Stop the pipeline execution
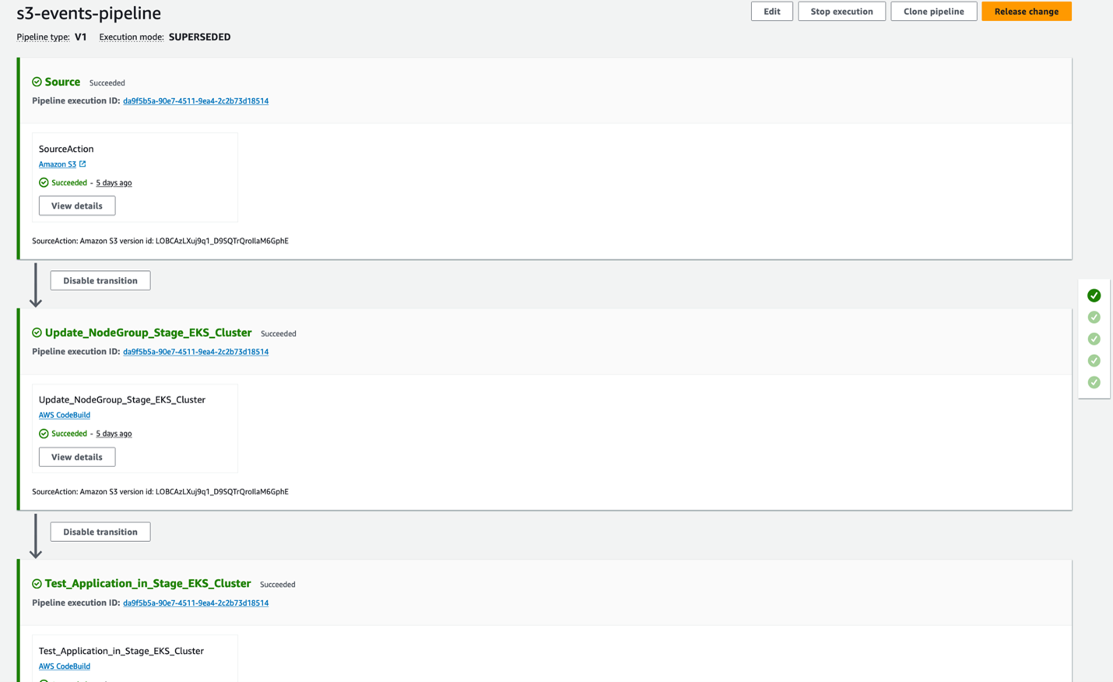Image resolution: width=1113 pixels, height=682 pixels. point(841,12)
